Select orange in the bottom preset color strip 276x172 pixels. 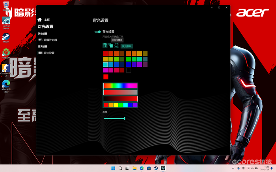click(x=111, y=105)
